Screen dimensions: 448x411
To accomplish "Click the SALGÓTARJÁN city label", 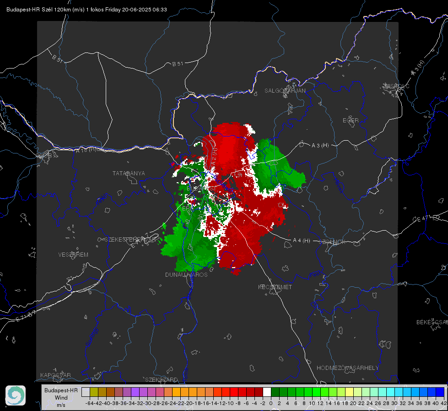I will coord(285,91).
